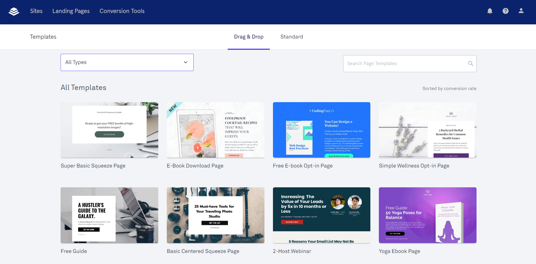Viewport: 536px width, 264px height.
Task: Open the help question mark icon
Action: (x=505, y=11)
